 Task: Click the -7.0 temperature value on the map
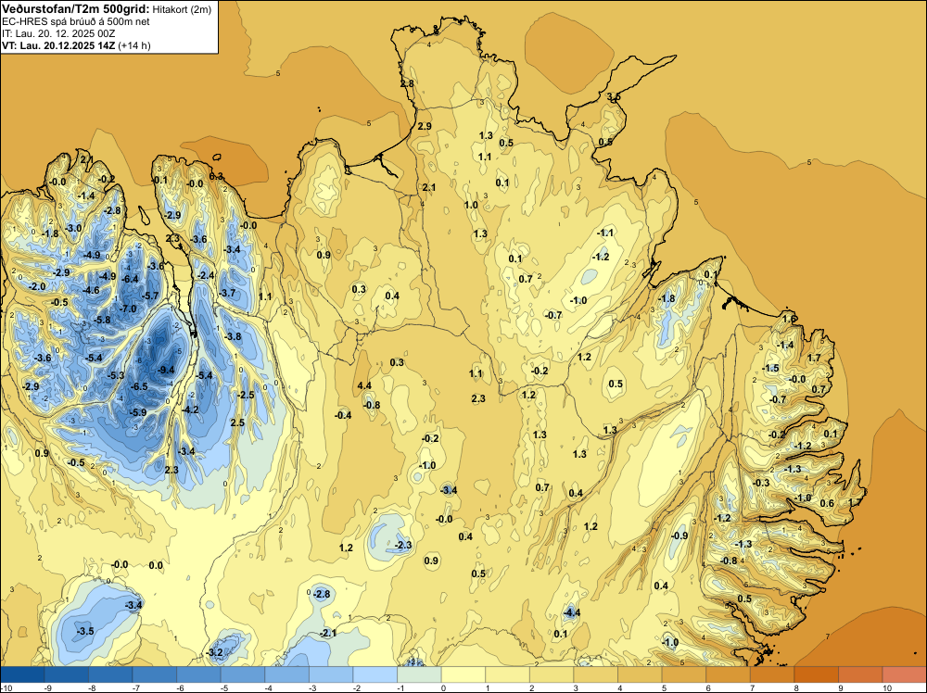click(128, 309)
